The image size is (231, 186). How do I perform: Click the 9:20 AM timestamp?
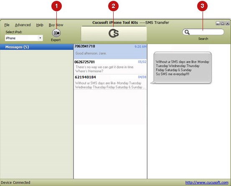pyautogui.click(x=140, y=47)
